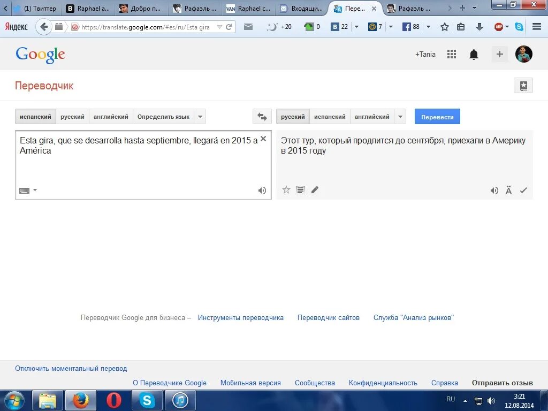
Task: Click the Google+ share plus button
Action: pyautogui.click(x=500, y=54)
